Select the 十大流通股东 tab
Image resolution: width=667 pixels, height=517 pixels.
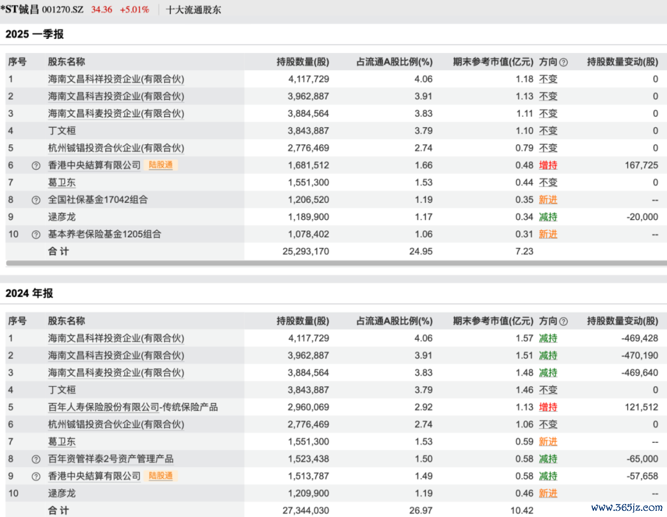pos(193,10)
